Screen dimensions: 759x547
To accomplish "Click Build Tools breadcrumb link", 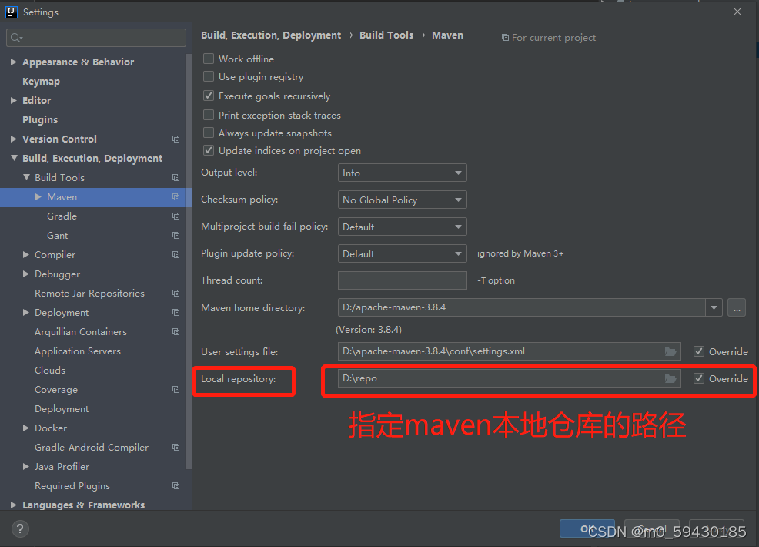I will pos(386,35).
